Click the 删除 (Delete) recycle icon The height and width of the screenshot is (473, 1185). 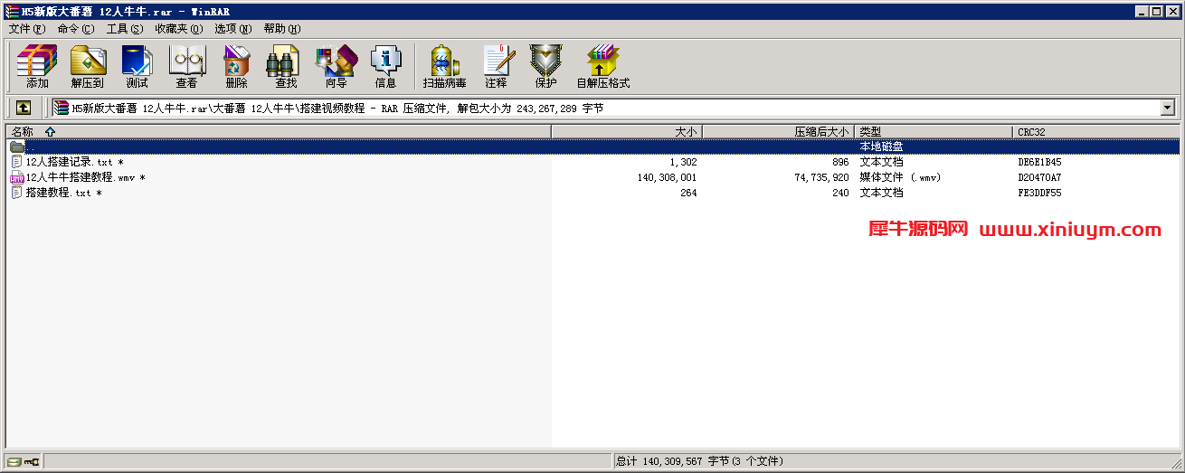pos(236,66)
